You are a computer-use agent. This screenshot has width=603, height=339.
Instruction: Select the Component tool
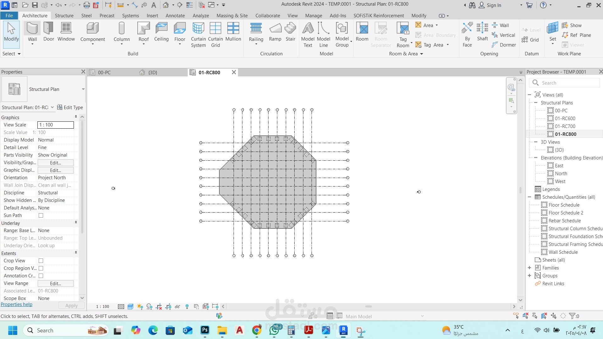pyautogui.click(x=92, y=33)
